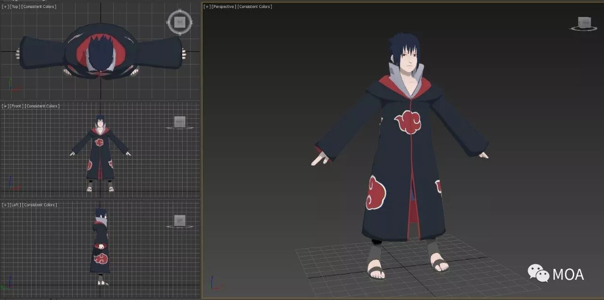This screenshot has height=300, width=604.
Task: Open the [Perspective] view label menu
Action: pyautogui.click(x=224, y=7)
